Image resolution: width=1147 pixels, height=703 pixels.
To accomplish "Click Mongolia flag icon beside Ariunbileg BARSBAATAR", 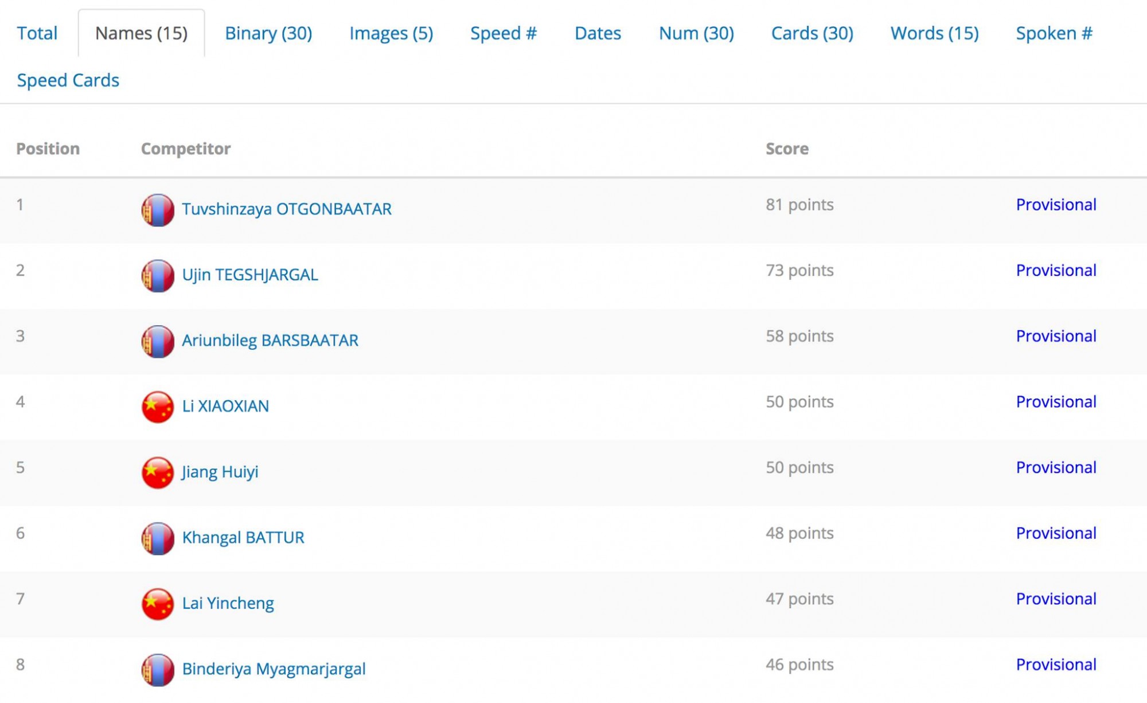I will (158, 341).
